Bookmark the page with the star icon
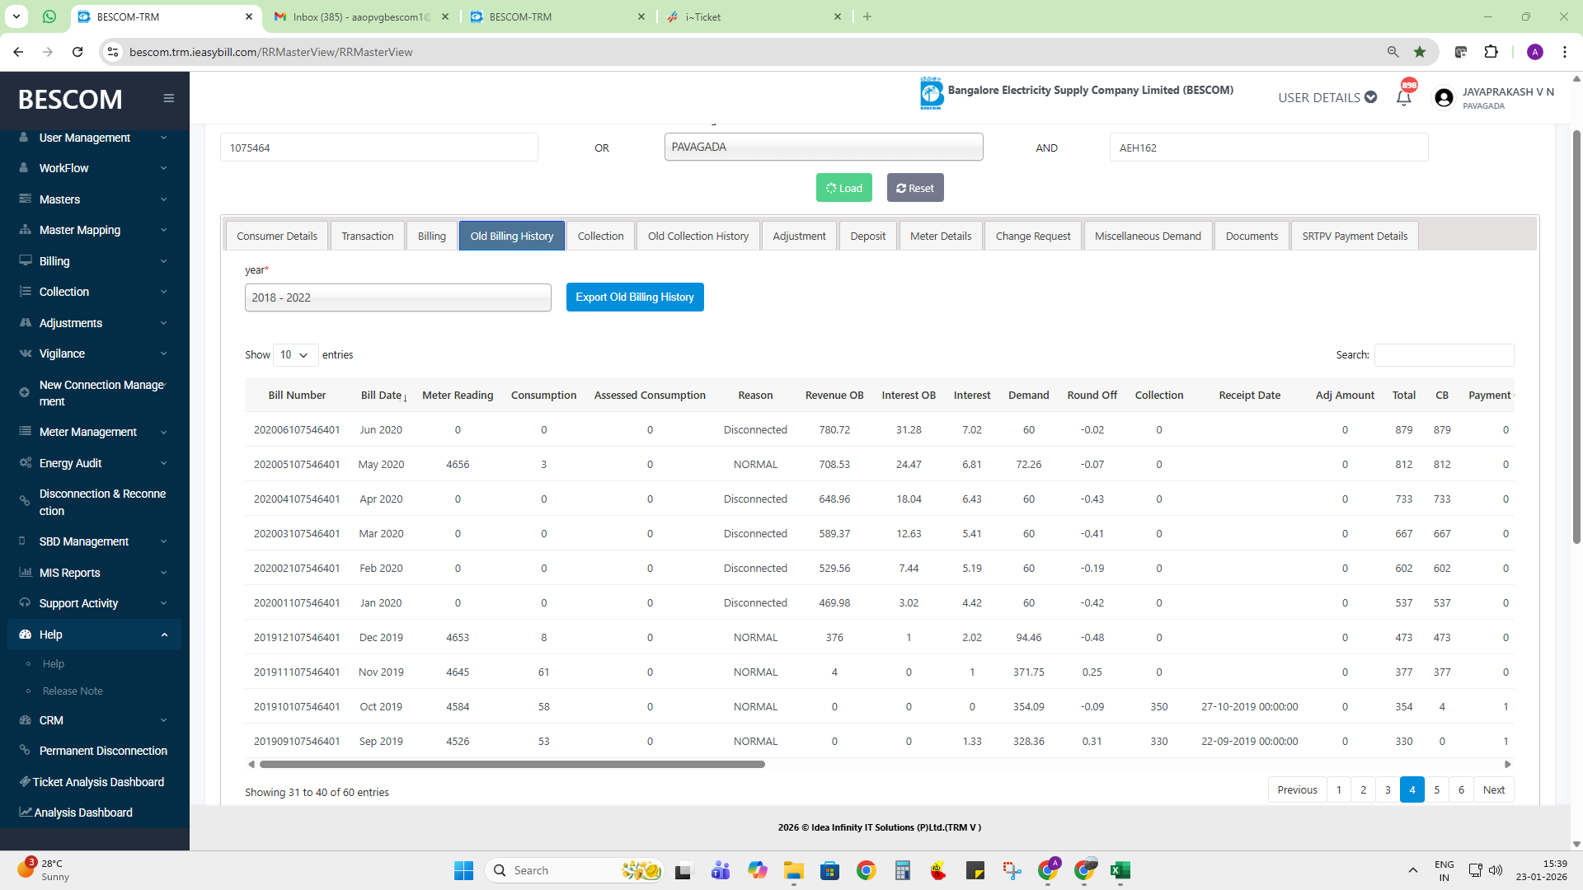Screen dimensions: 1583x890 (x=1419, y=52)
